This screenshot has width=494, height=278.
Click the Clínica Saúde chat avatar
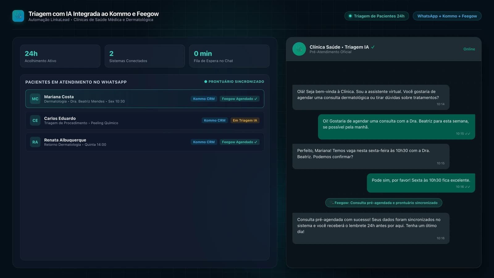[x=299, y=49]
